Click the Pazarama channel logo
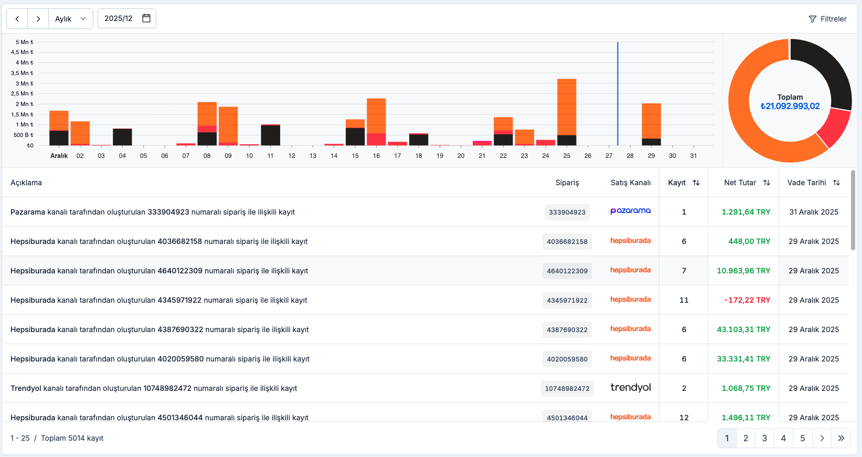862x457 pixels. click(x=630, y=211)
